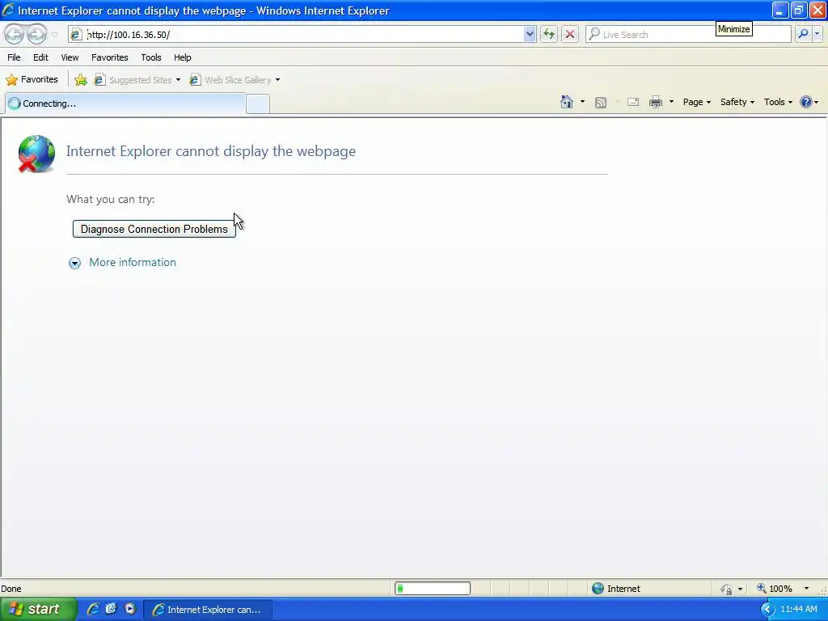Open the search provider options dropdown
This screenshot has width=828, height=621.
817,34
